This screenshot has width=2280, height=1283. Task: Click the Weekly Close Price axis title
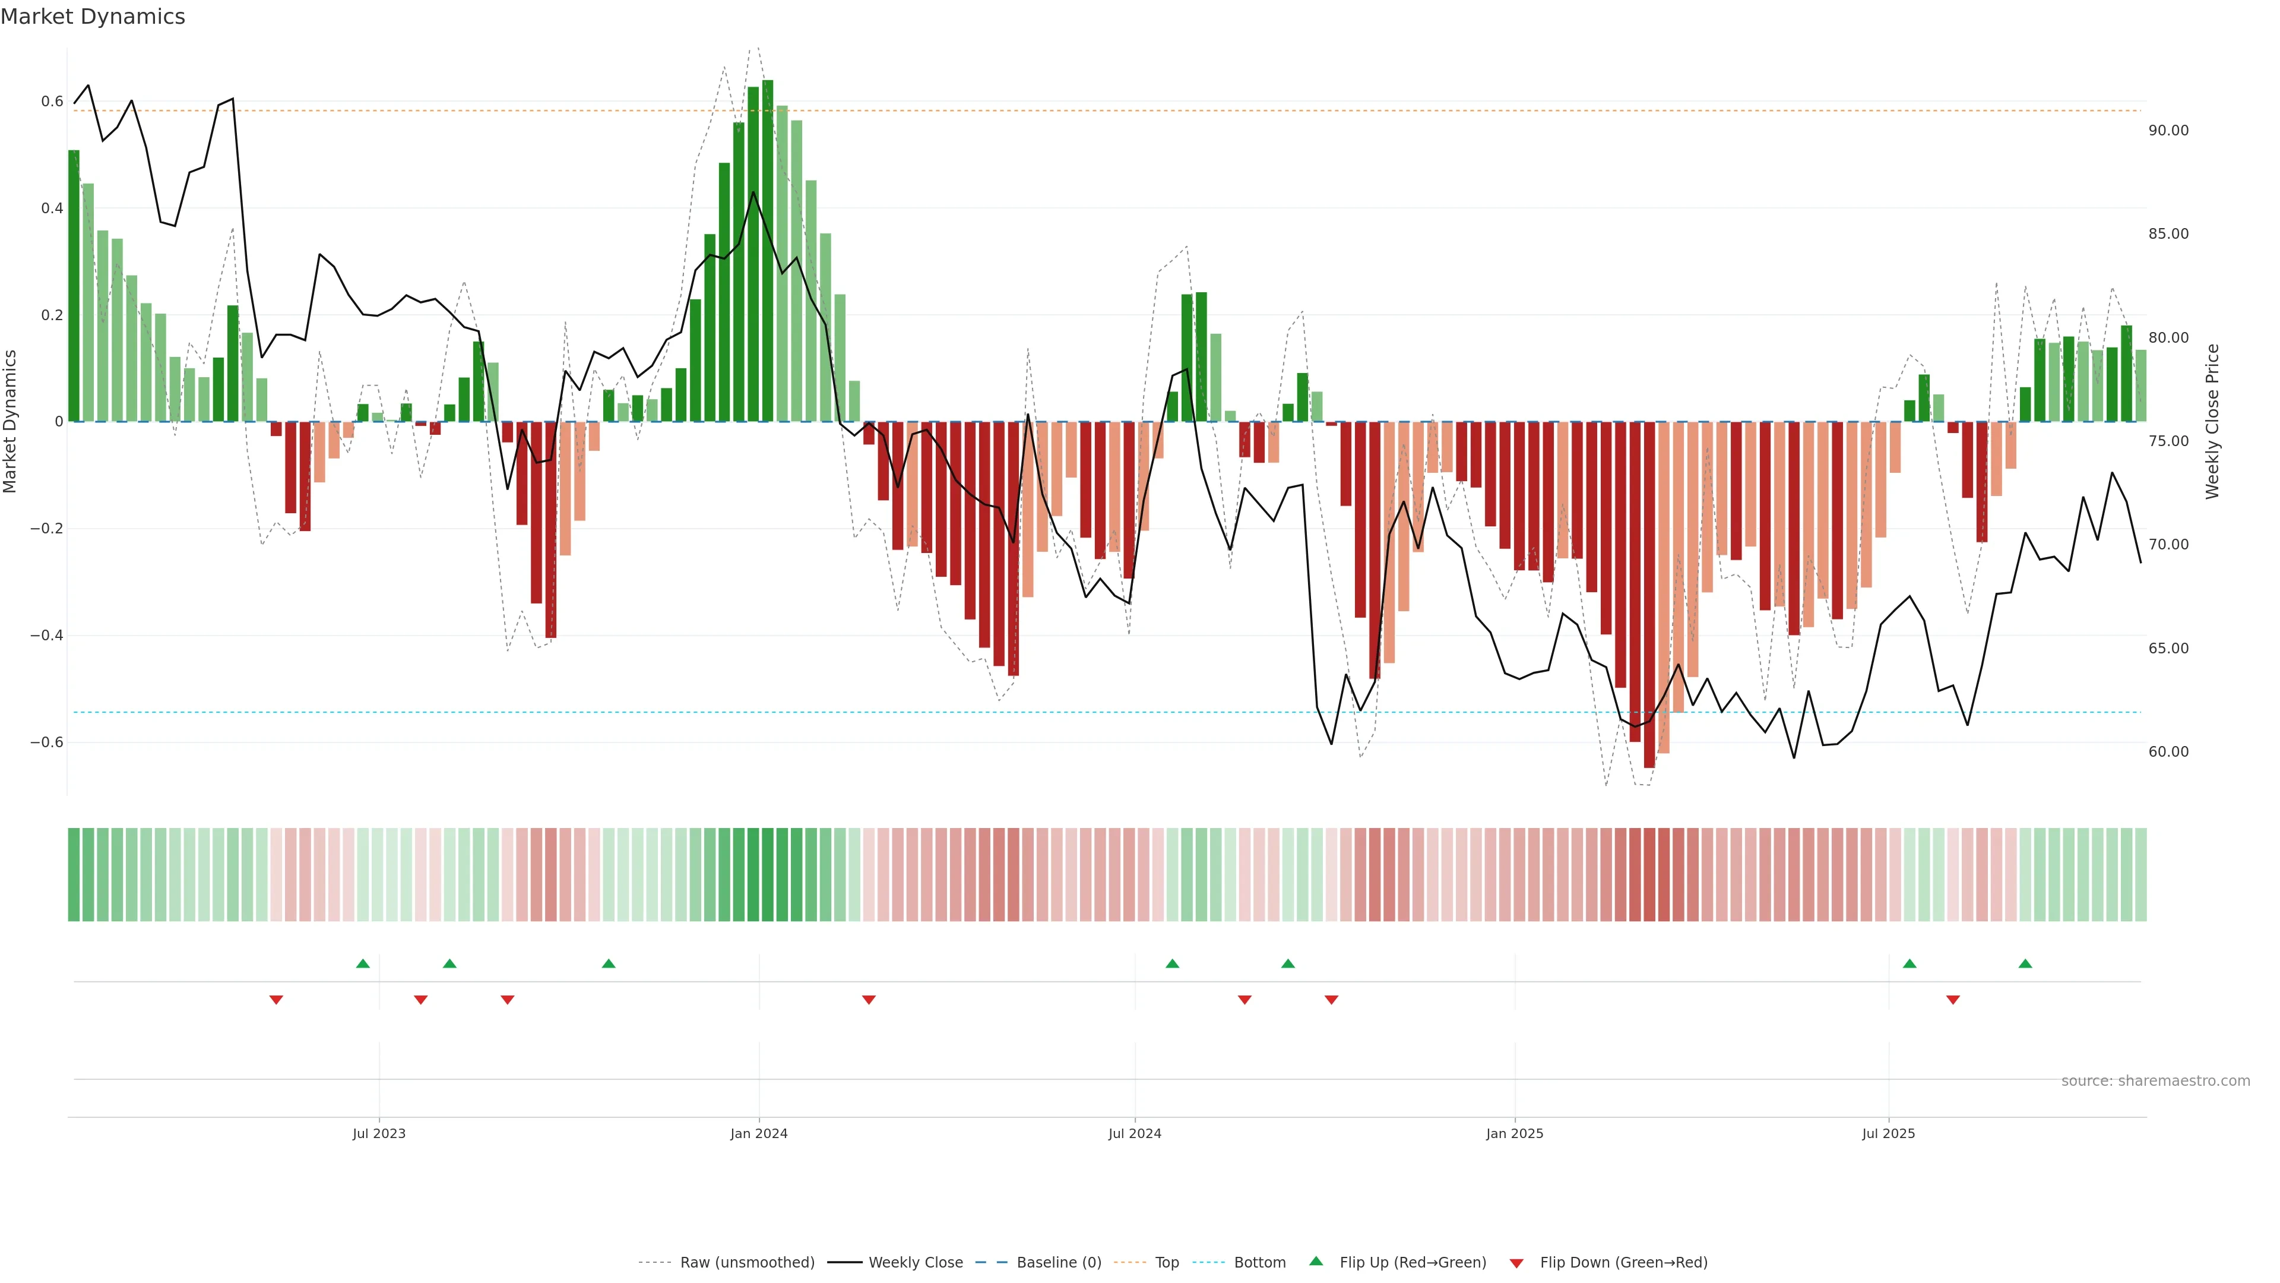click(2212, 422)
